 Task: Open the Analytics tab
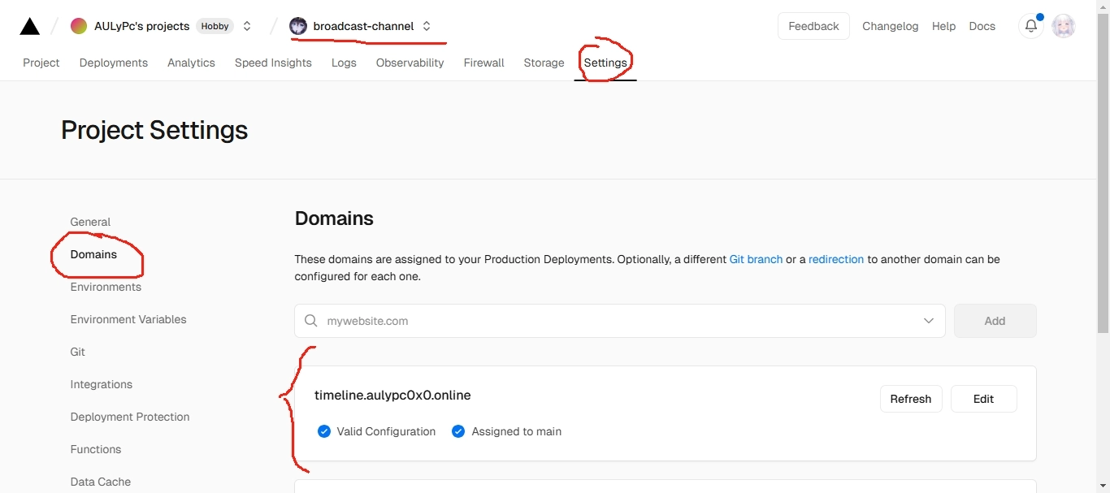coord(191,63)
